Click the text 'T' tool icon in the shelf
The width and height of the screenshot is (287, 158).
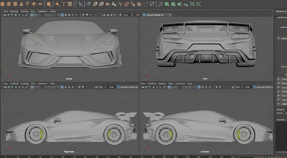pos(63,4)
